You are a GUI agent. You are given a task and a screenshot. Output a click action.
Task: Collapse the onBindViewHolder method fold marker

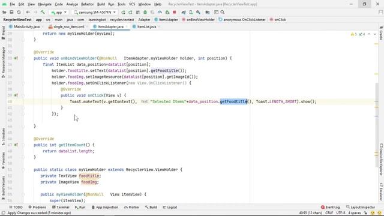(x=23, y=58)
